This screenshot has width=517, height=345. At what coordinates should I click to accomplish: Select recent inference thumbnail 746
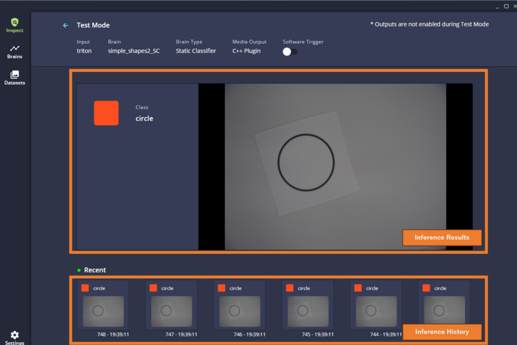click(240, 311)
